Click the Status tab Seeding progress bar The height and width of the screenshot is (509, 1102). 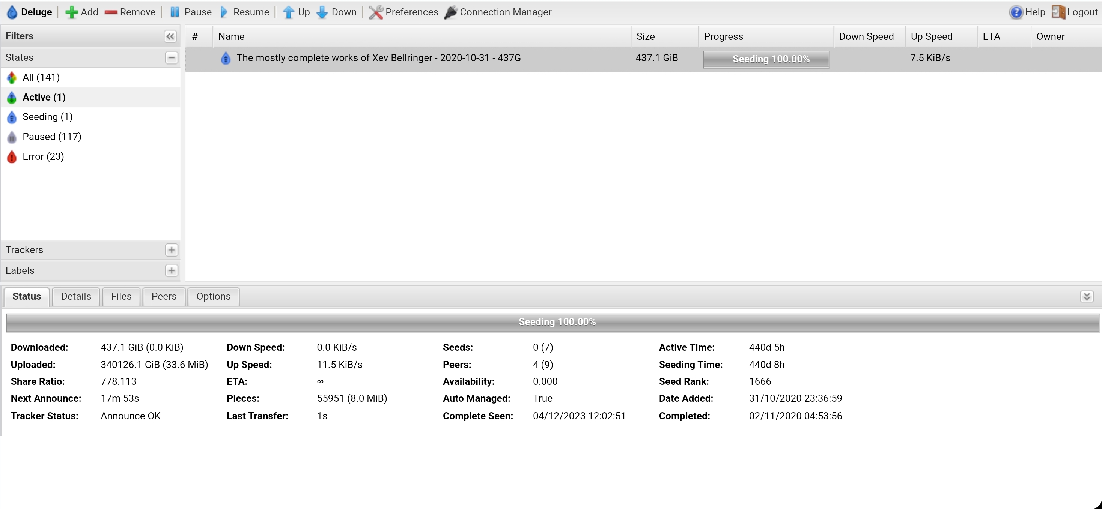[x=552, y=322]
